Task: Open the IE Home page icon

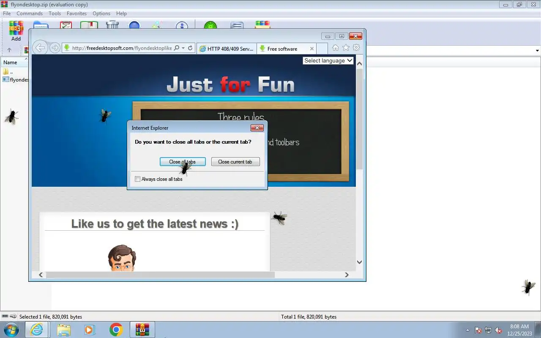Action: (x=336, y=48)
